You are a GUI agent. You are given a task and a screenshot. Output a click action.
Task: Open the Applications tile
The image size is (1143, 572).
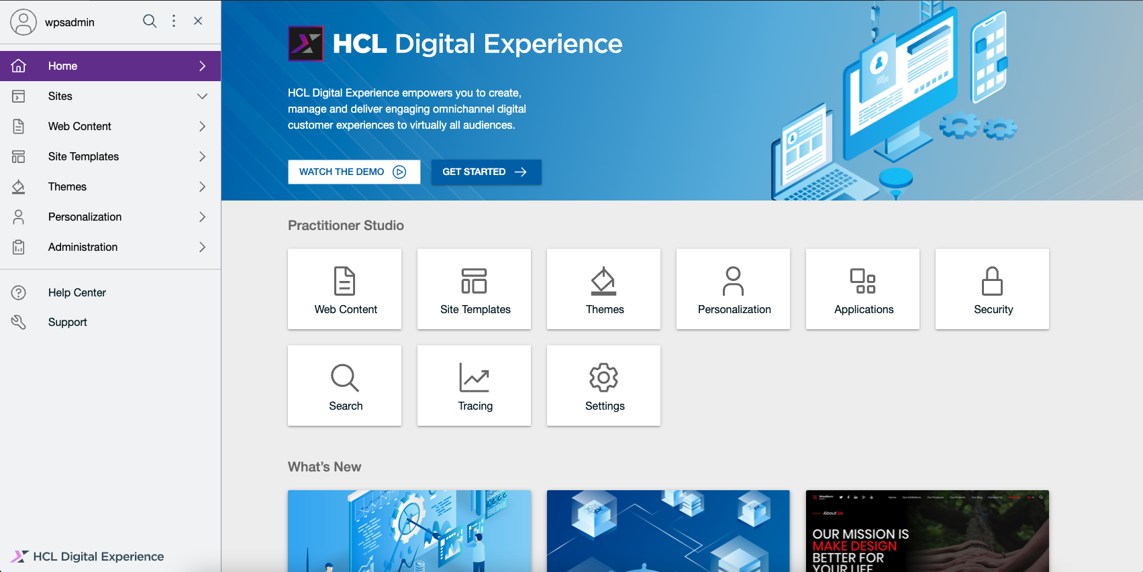click(863, 289)
